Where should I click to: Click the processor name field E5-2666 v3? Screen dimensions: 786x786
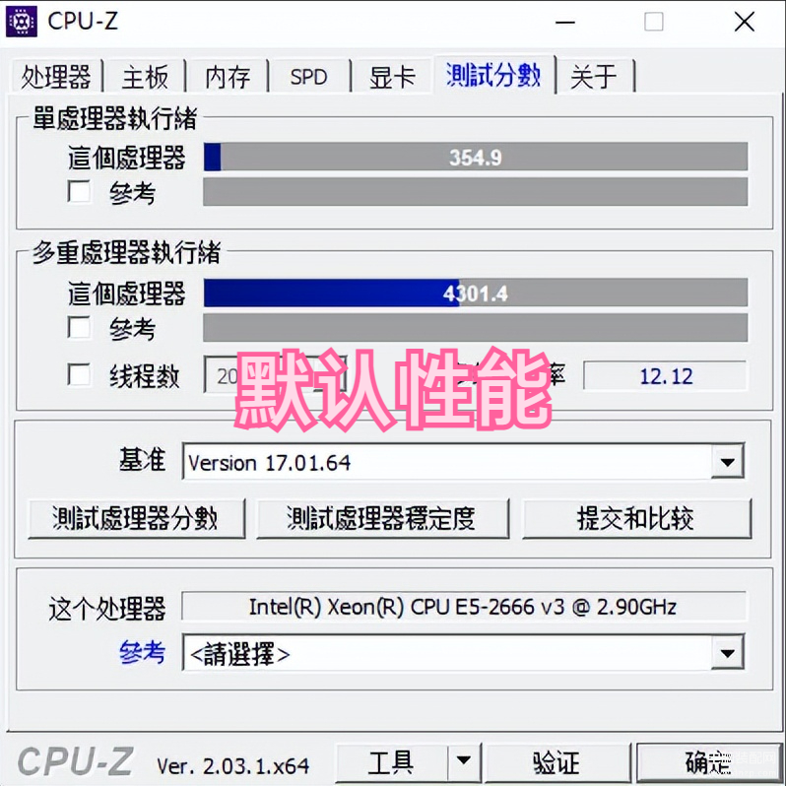pos(463,607)
